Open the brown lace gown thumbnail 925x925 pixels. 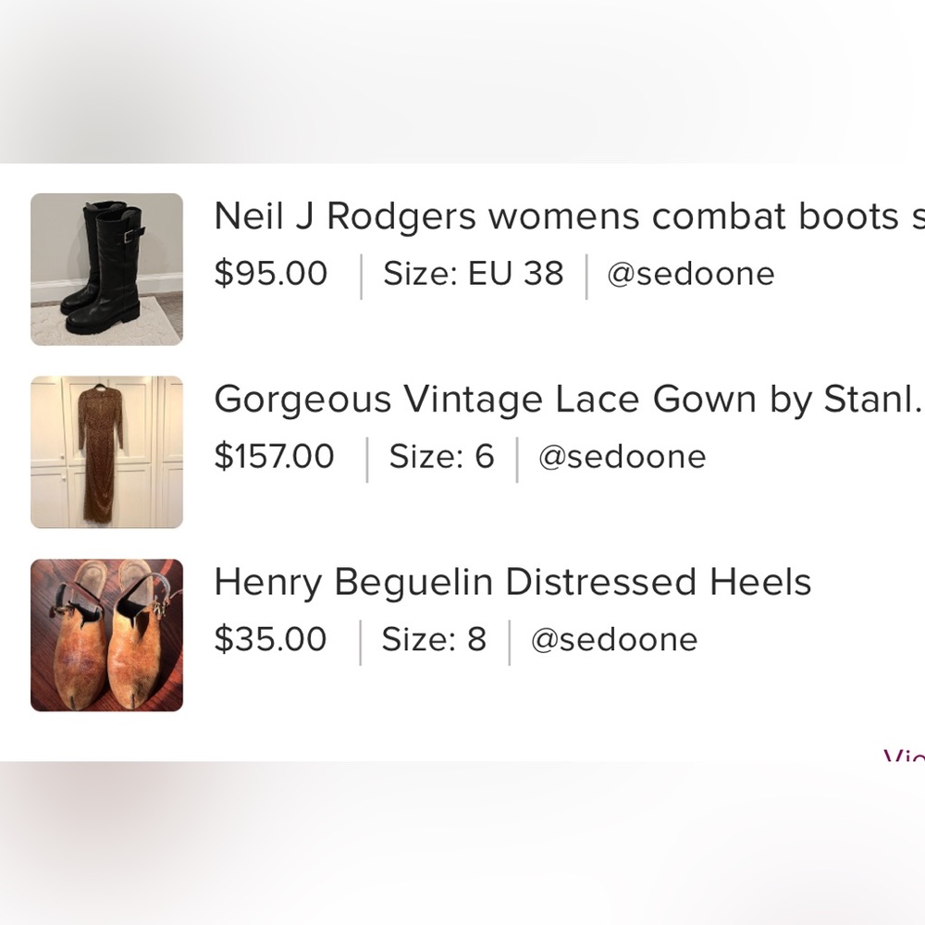[x=106, y=452]
